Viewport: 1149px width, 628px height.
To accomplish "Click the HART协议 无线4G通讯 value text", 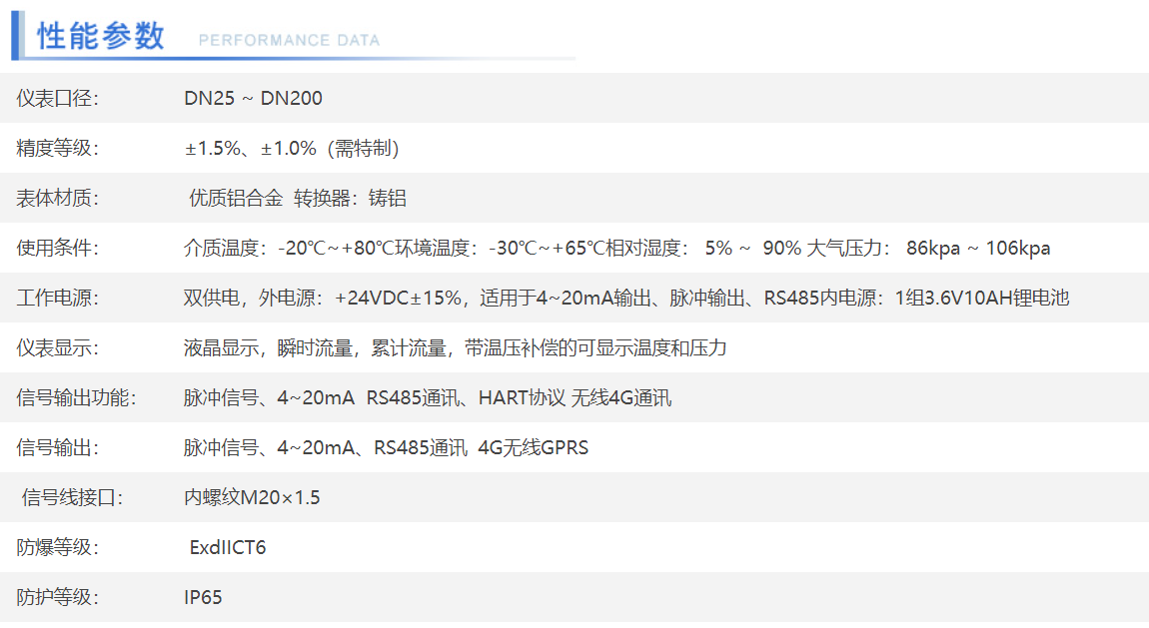I will 574,397.
